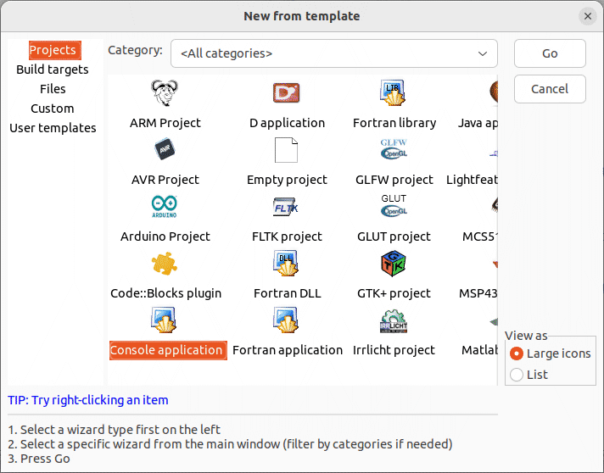Click the FLTK project icon

(287, 207)
